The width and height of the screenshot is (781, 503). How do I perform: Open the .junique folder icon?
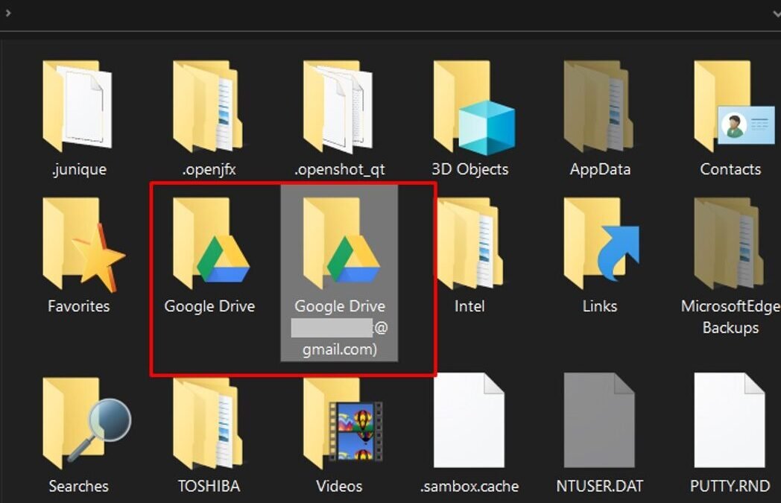pyautogui.click(x=78, y=106)
